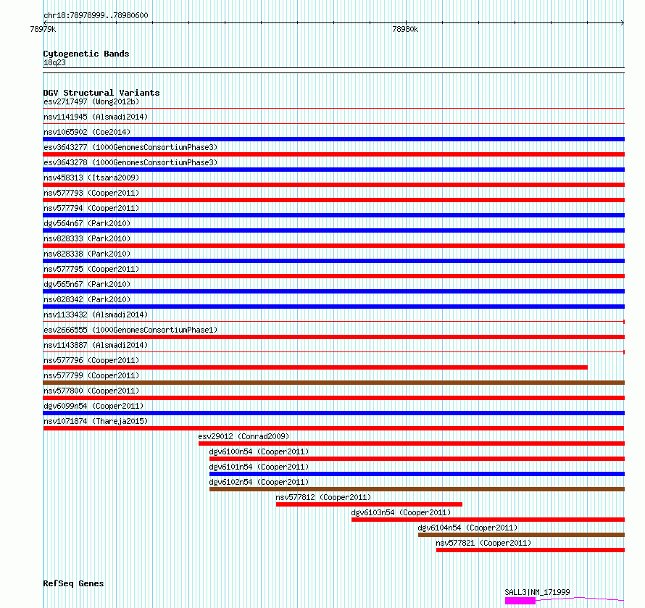Click blue bar under dgv6101n54 label
645x608 pixels.
[x=417, y=474]
